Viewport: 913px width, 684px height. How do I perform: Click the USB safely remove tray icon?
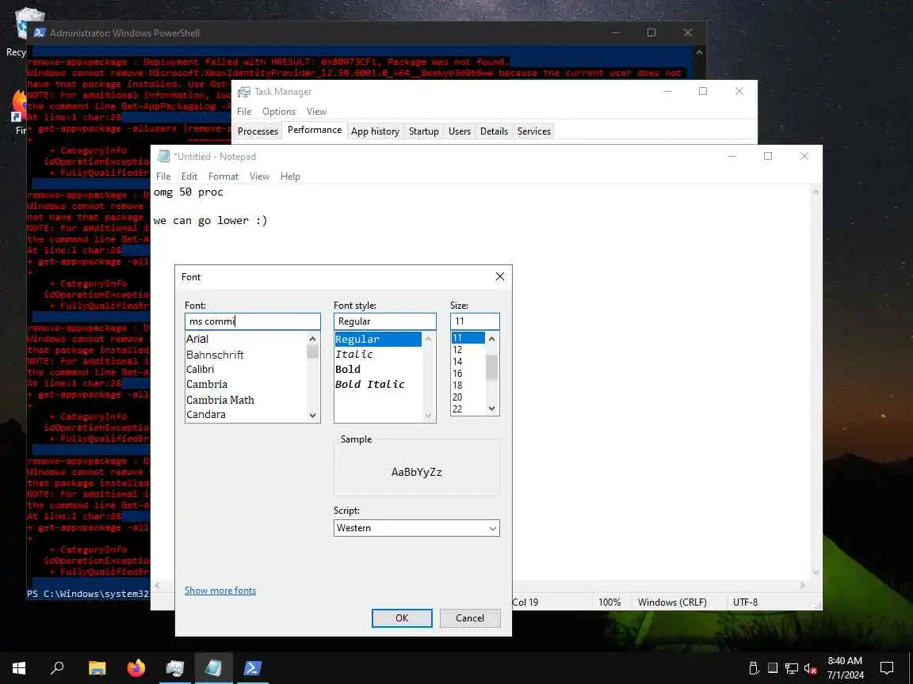pos(754,668)
